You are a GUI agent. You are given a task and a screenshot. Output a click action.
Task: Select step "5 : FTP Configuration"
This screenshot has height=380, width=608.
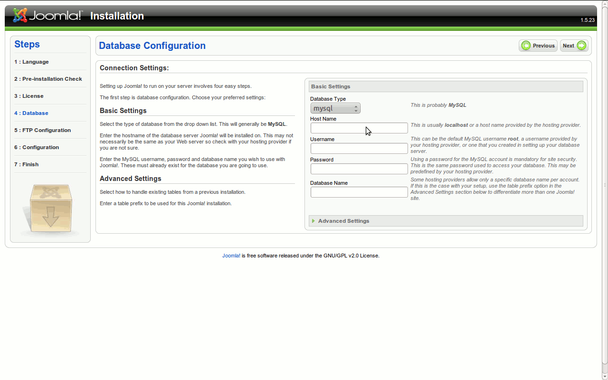coord(42,130)
